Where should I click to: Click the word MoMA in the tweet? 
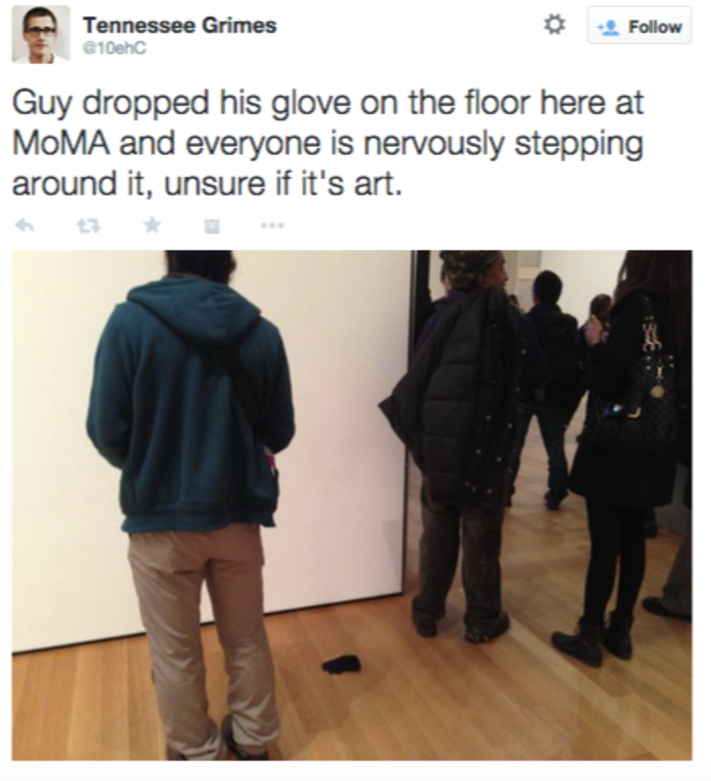(x=61, y=144)
